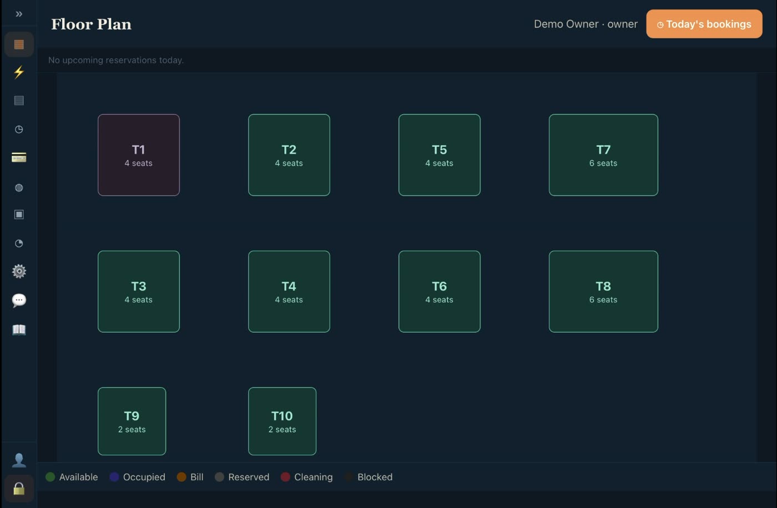The image size is (777, 508).
Task: Select table T2 on the floor plan
Action: click(x=289, y=155)
